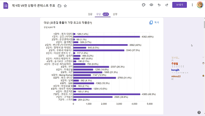Click the 1,000 axis value
The image size is (205, 116).
(x=89, y=104)
